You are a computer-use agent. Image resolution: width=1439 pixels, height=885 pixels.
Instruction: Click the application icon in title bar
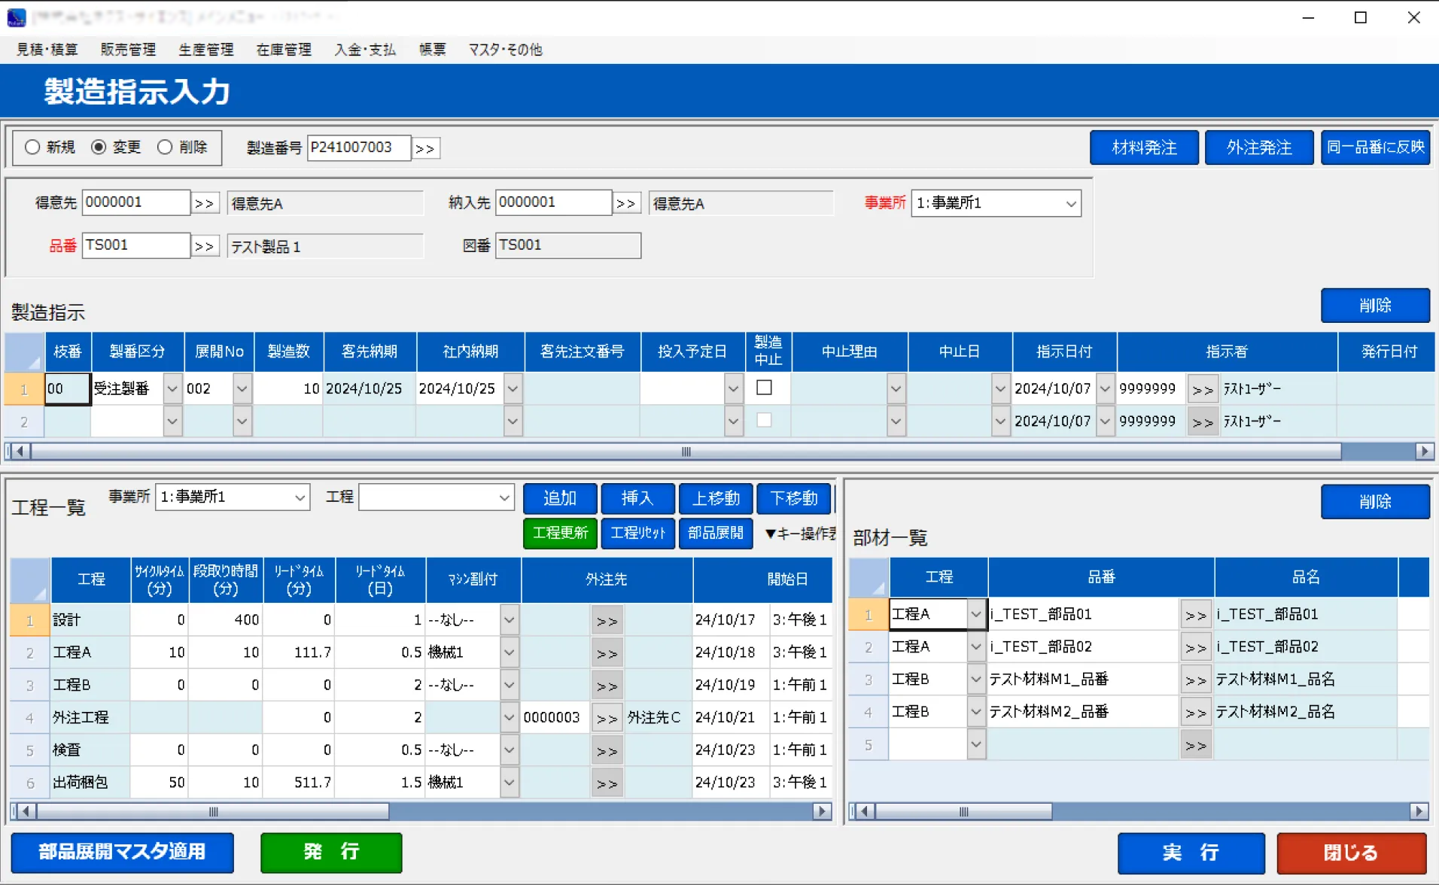tap(16, 17)
